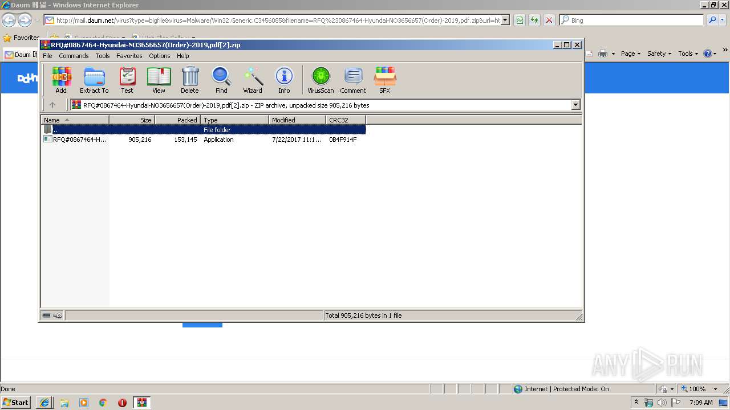
Task: Click the Find magnifier icon
Action: pyautogui.click(x=221, y=80)
